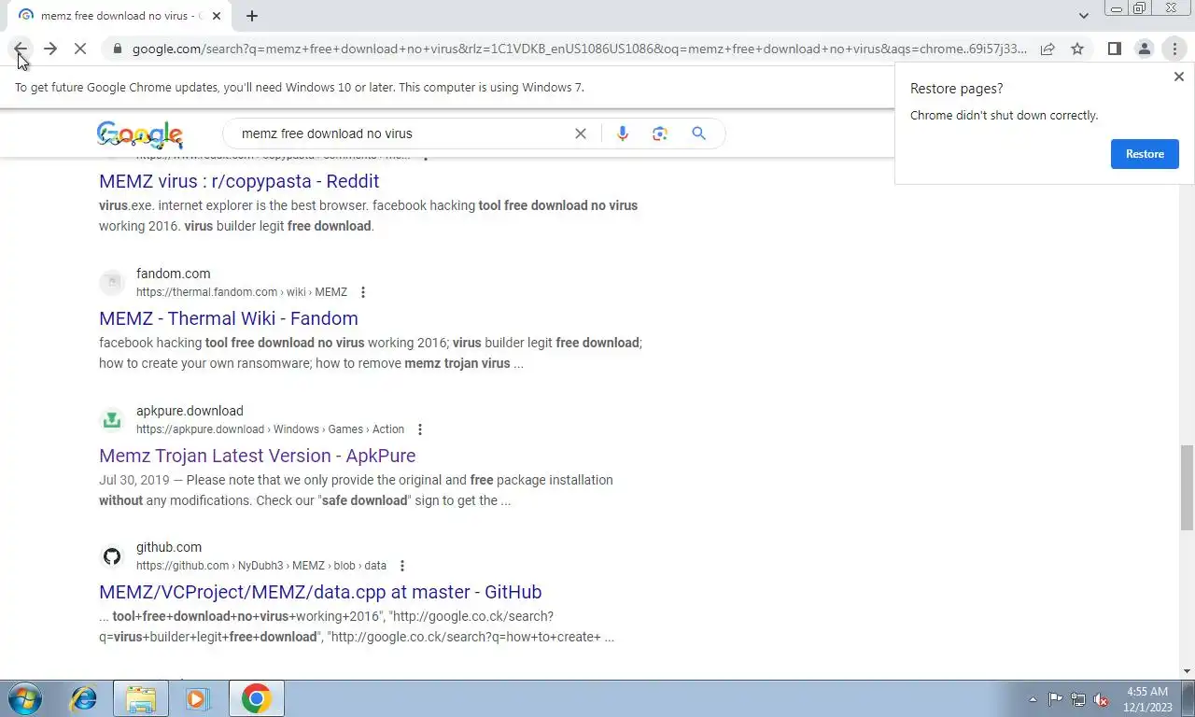Screen dimensions: 1195x717
Task: Open Memz Trojan Latest Version ApkPure
Action: tap(258, 456)
